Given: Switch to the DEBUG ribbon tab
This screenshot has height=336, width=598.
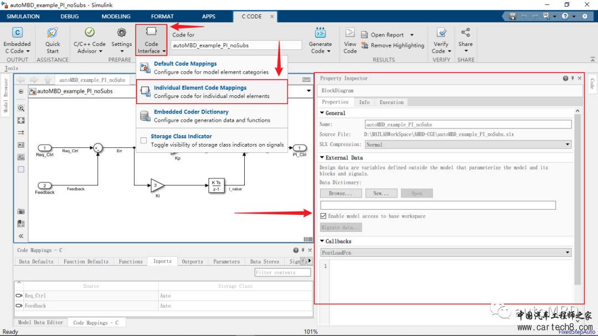Looking at the screenshot, I should pos(69,17).
